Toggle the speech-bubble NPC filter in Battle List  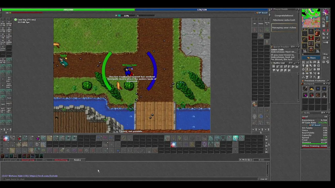click(x=274, y=70)
